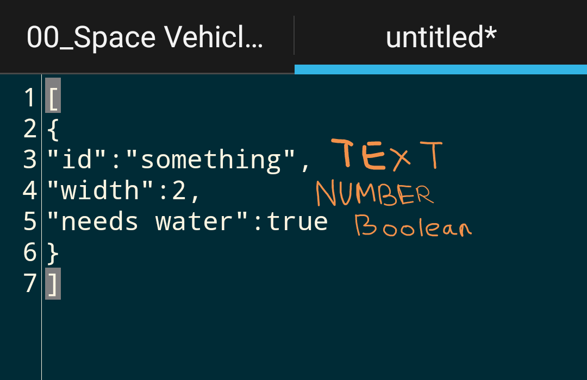The image size is (587, 380).
Task: Click the number 2 value after width
Action: 179,191
